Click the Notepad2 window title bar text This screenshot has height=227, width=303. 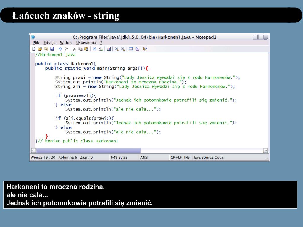[144, 37]
